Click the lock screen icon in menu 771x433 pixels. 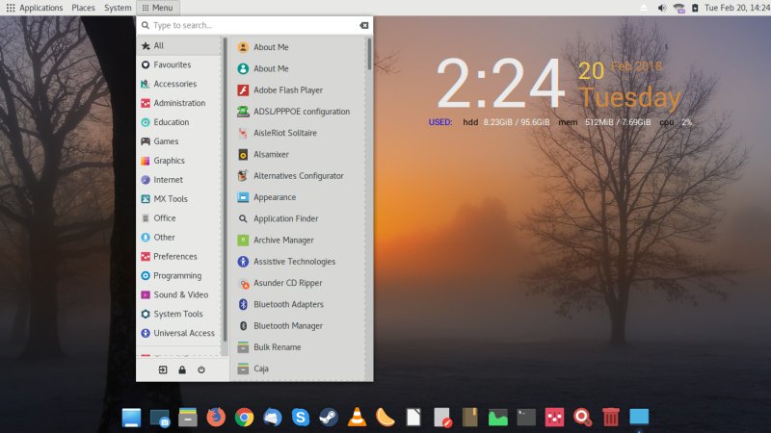point(182,369)
